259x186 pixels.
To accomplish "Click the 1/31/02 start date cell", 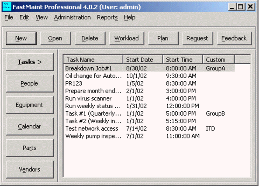I will tap(136, 106).
